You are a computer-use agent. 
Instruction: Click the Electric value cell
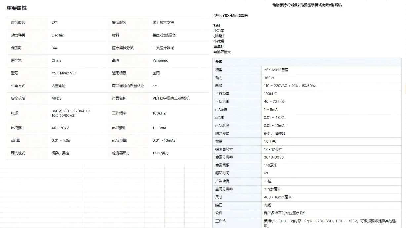(x=58, y=35)
